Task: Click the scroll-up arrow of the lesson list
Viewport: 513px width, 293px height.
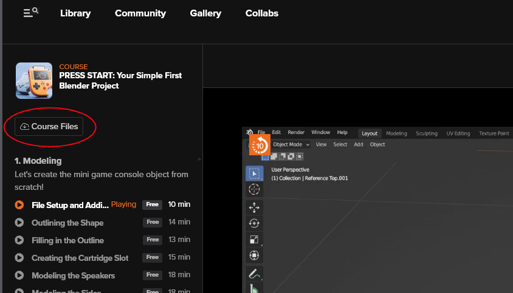Action: point(199,159)
